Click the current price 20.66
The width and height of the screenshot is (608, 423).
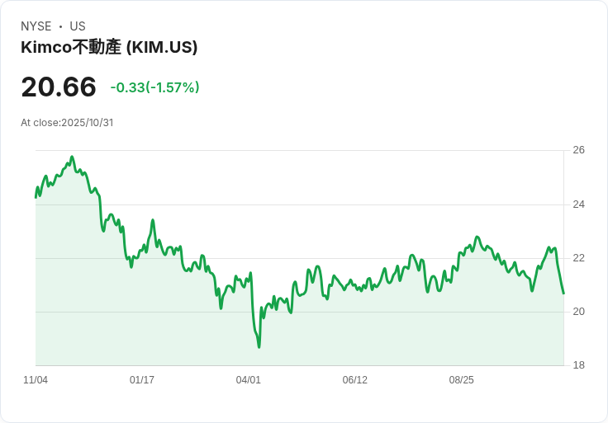[58, 87]
